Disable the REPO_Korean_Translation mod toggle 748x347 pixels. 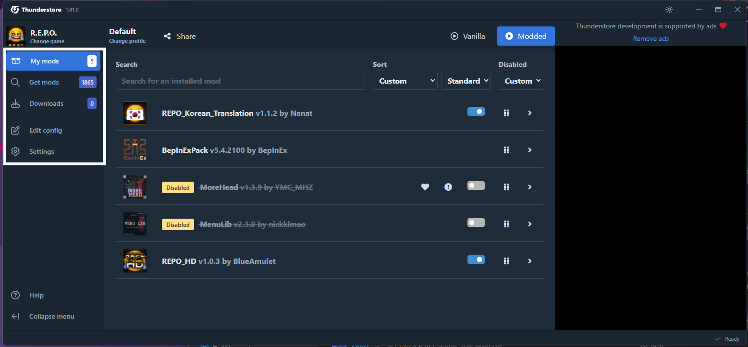(x=476, y=112)
